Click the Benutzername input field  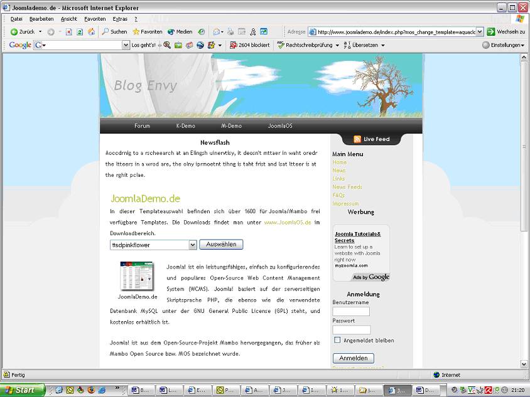pos(351,311)
